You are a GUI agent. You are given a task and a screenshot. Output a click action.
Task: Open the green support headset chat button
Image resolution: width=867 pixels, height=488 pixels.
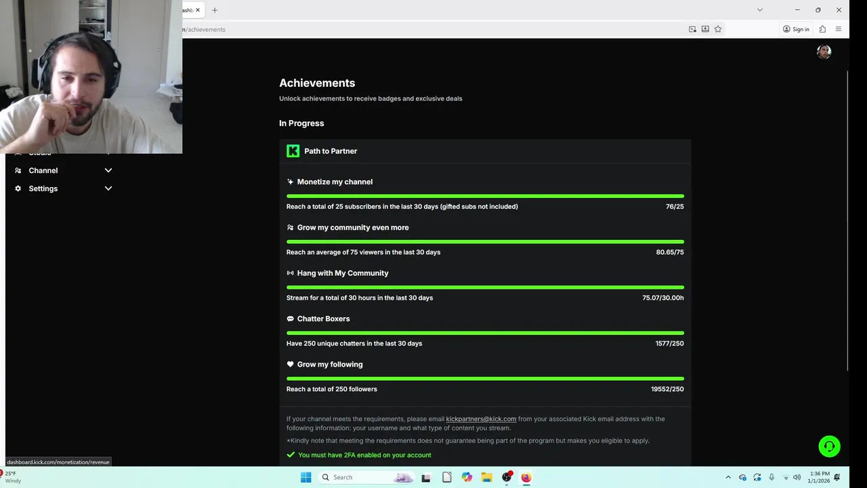[829, 446]
